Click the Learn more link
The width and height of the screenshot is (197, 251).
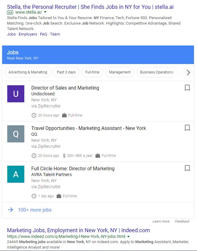tap(161, 221)
